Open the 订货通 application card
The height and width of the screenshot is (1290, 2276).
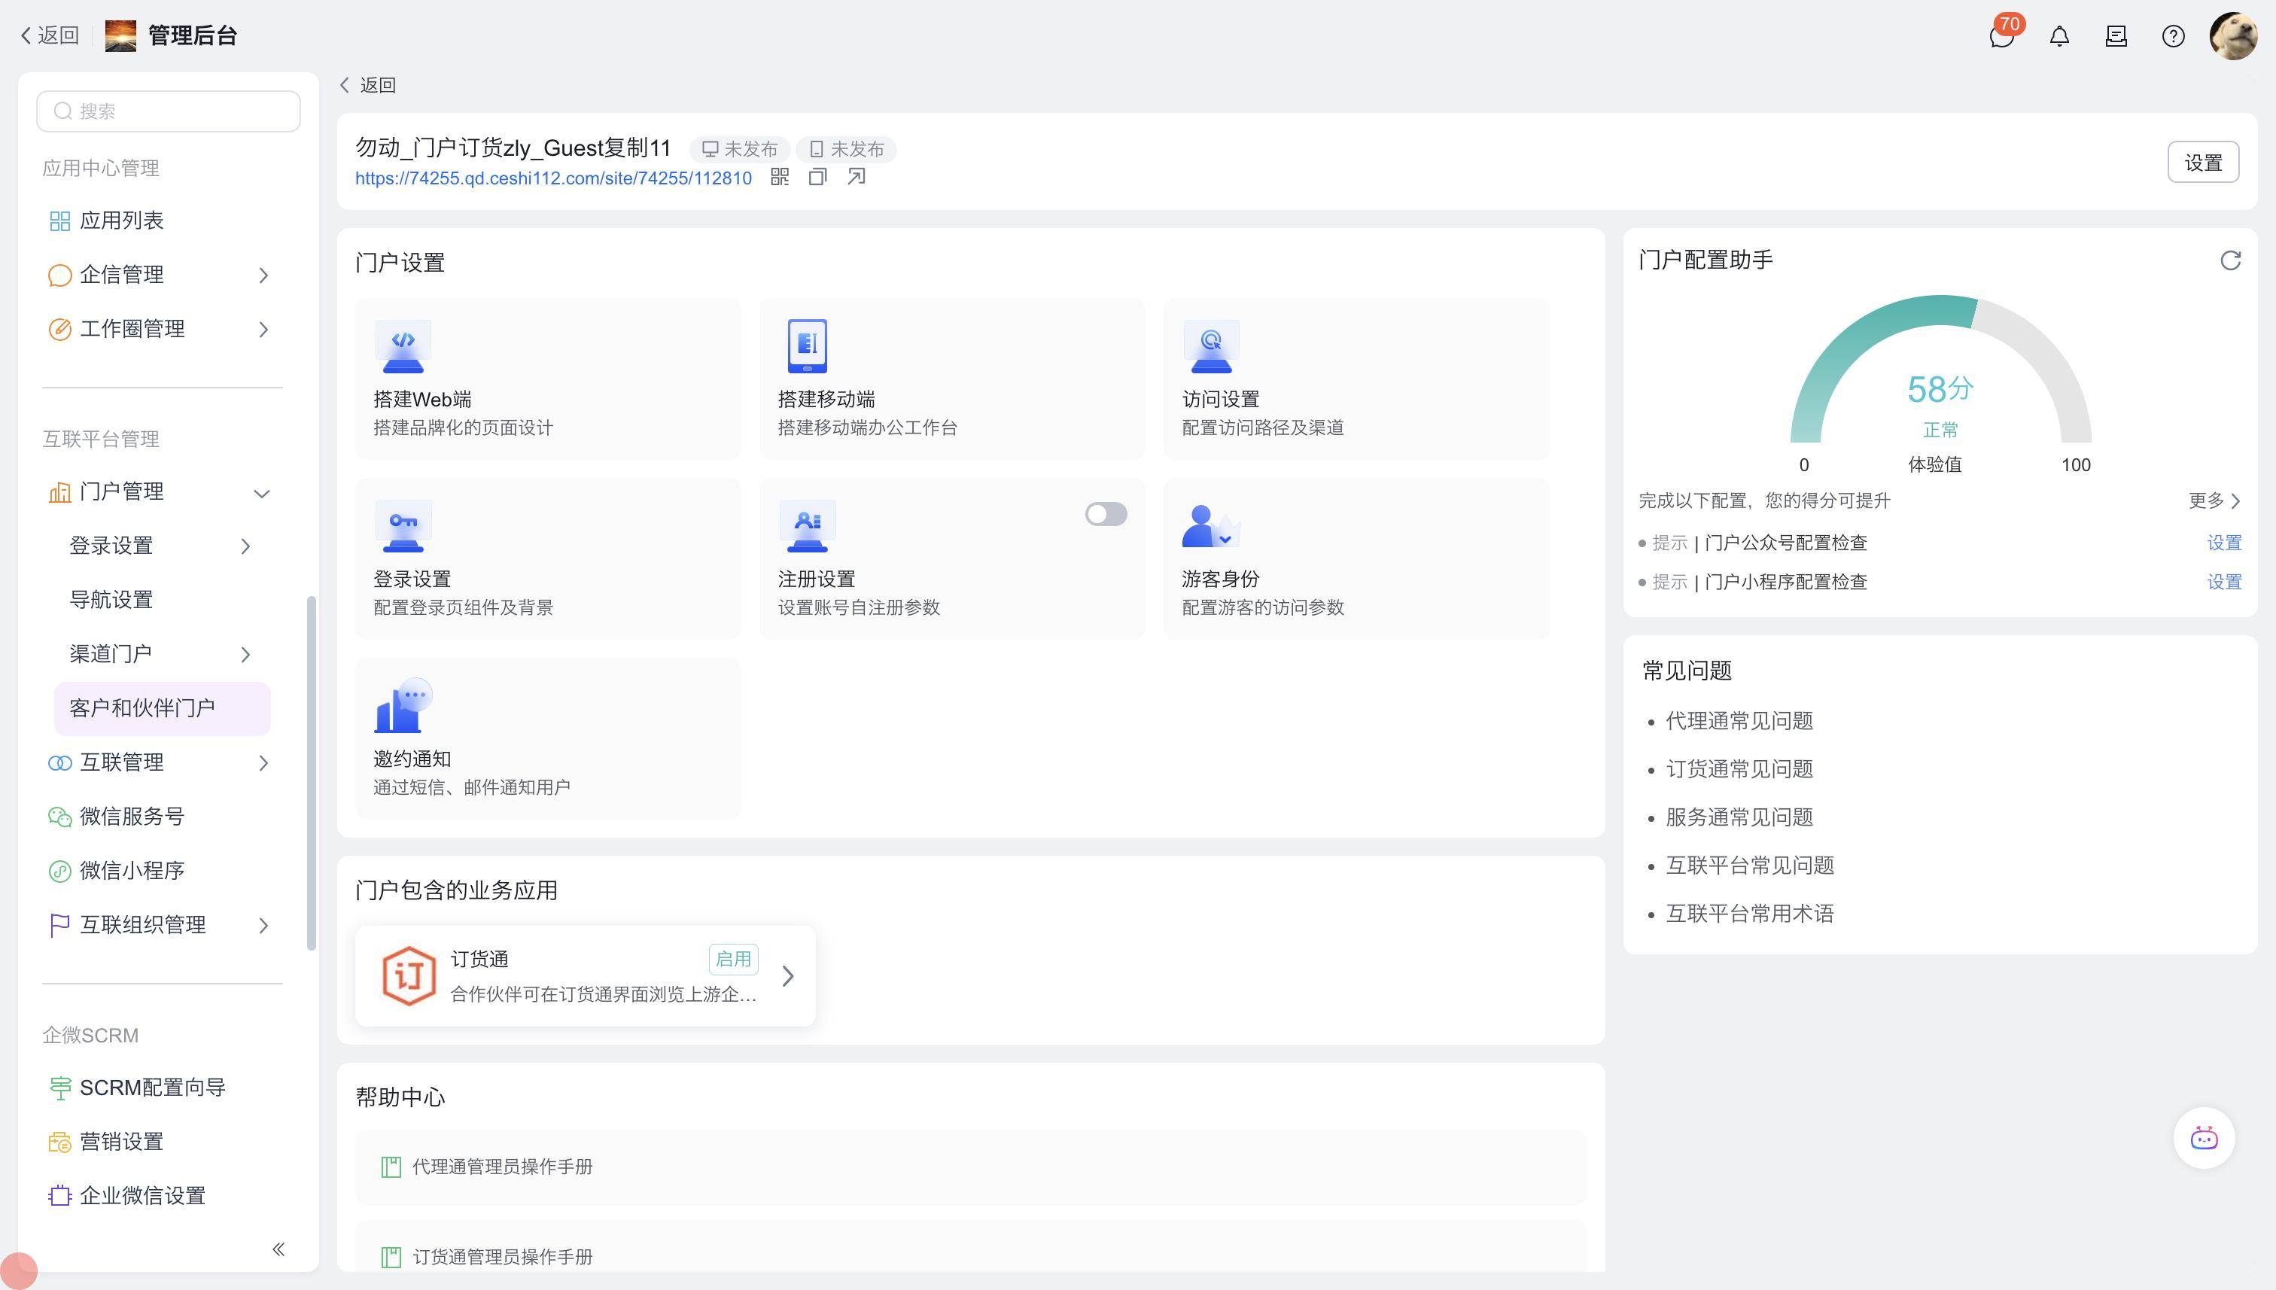click(x=585, y=976)
